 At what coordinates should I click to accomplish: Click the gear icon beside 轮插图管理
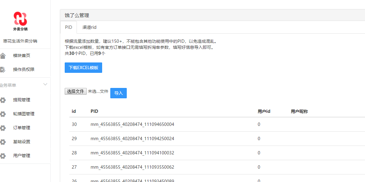[x=3, y=114]
